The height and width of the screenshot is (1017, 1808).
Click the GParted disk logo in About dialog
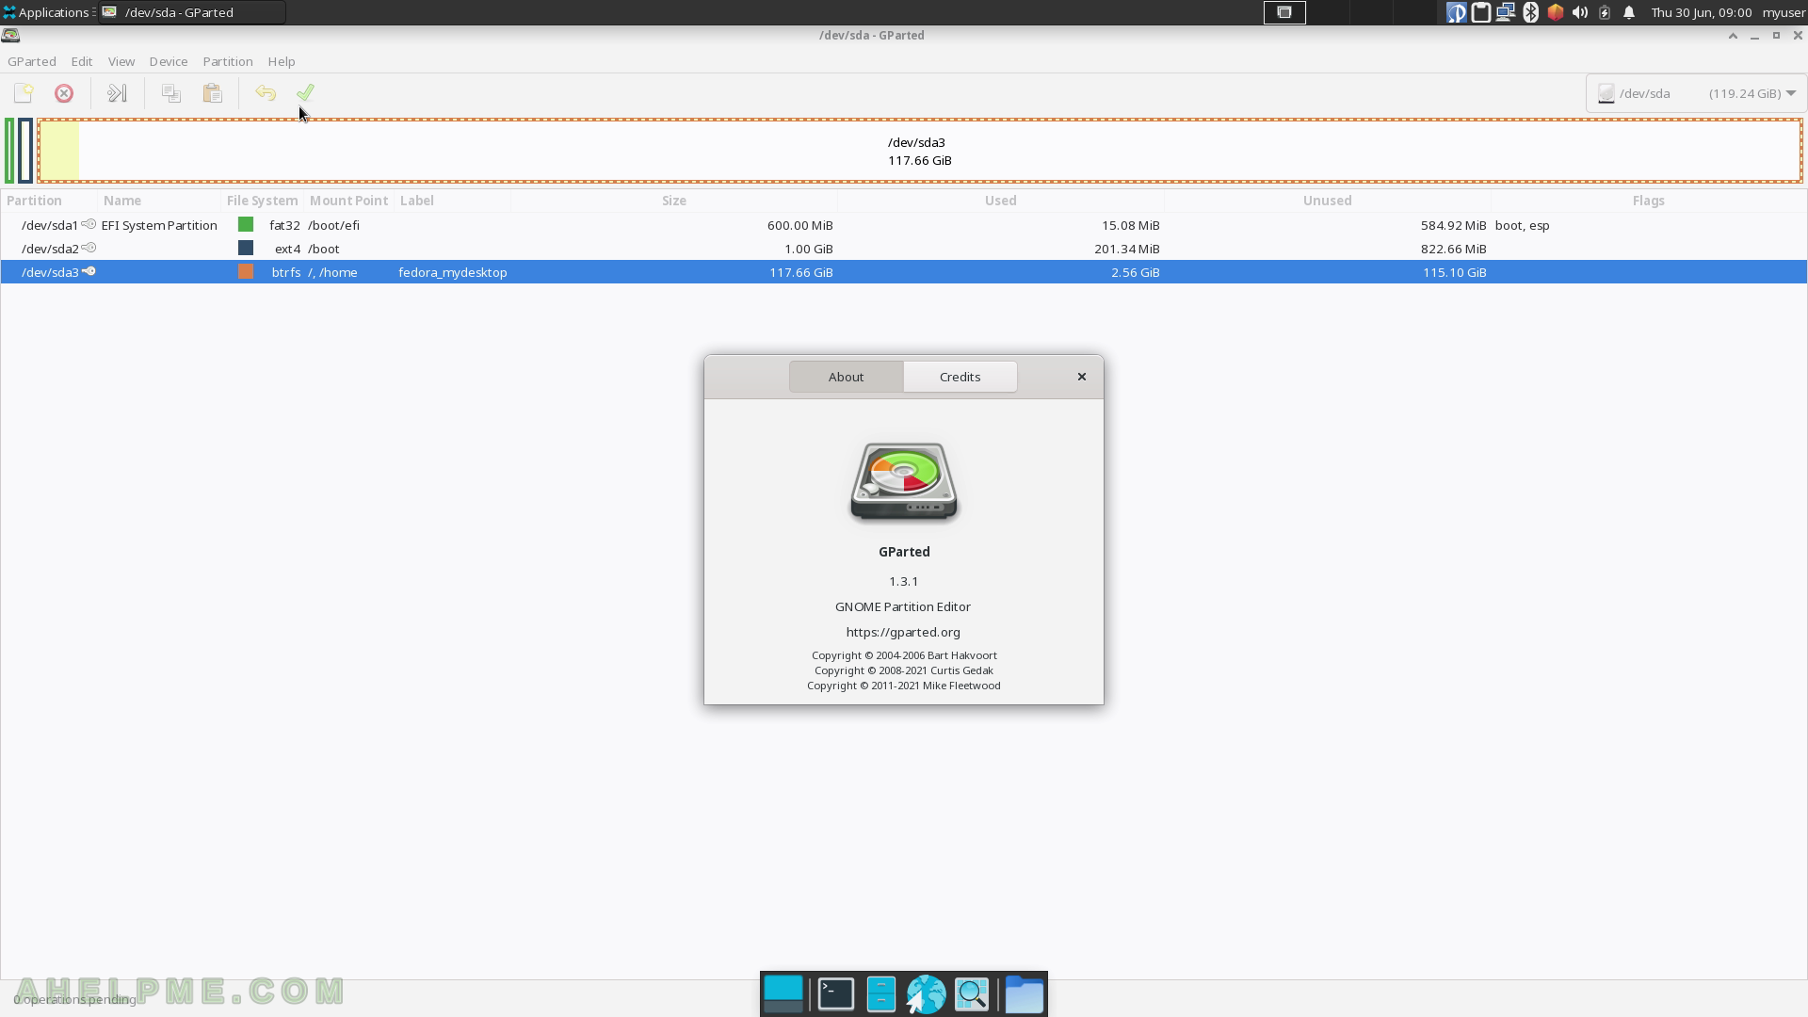point(904,482)
